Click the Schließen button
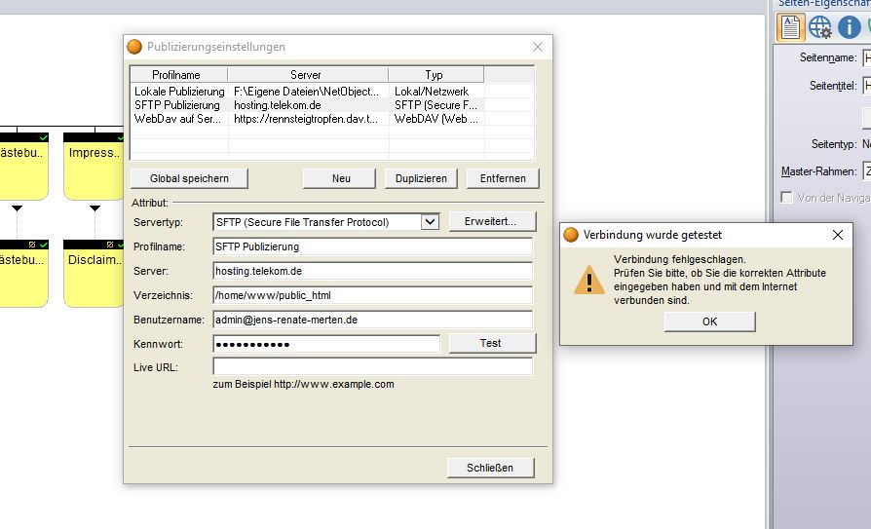The width and height of the screenshot is (871, 529). tap(490, 468)
